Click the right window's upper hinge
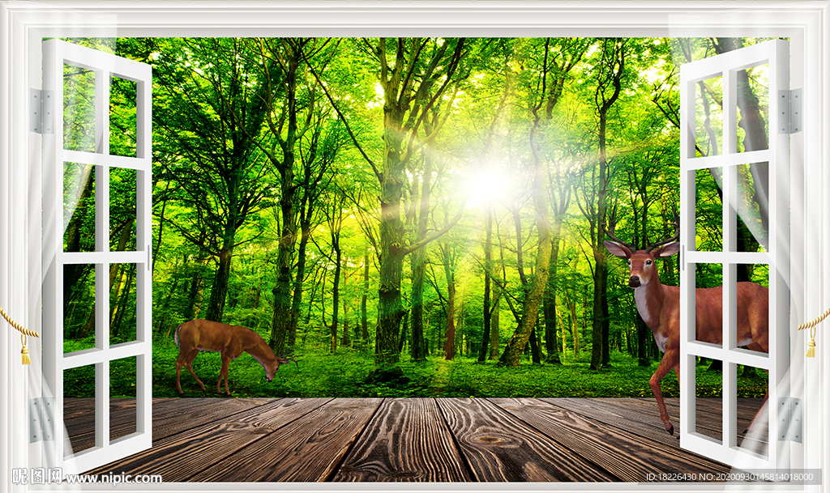Screen dimensions: 830x493 pos(789,111)
